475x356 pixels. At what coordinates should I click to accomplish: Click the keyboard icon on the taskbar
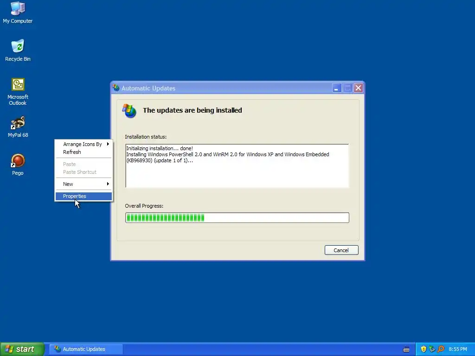tap(406, 350)
